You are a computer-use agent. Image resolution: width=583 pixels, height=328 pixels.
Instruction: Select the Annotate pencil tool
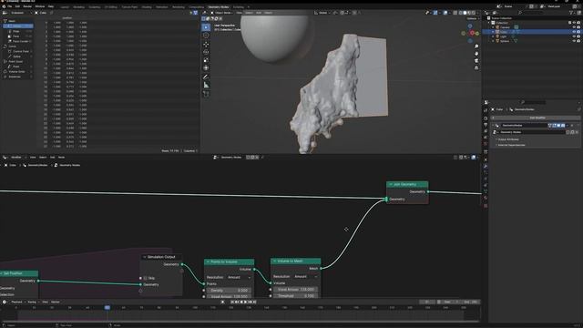tap(206, 77)
